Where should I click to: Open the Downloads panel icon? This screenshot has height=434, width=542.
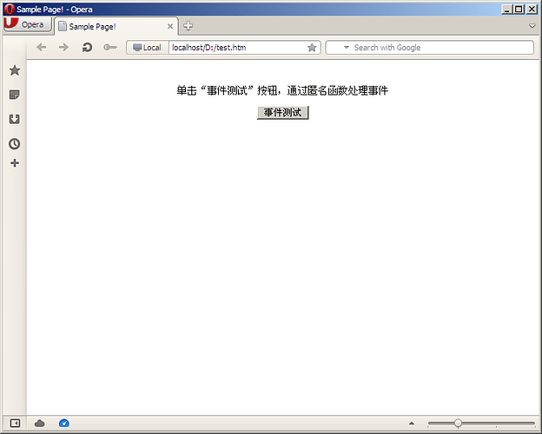coord(15,119)
